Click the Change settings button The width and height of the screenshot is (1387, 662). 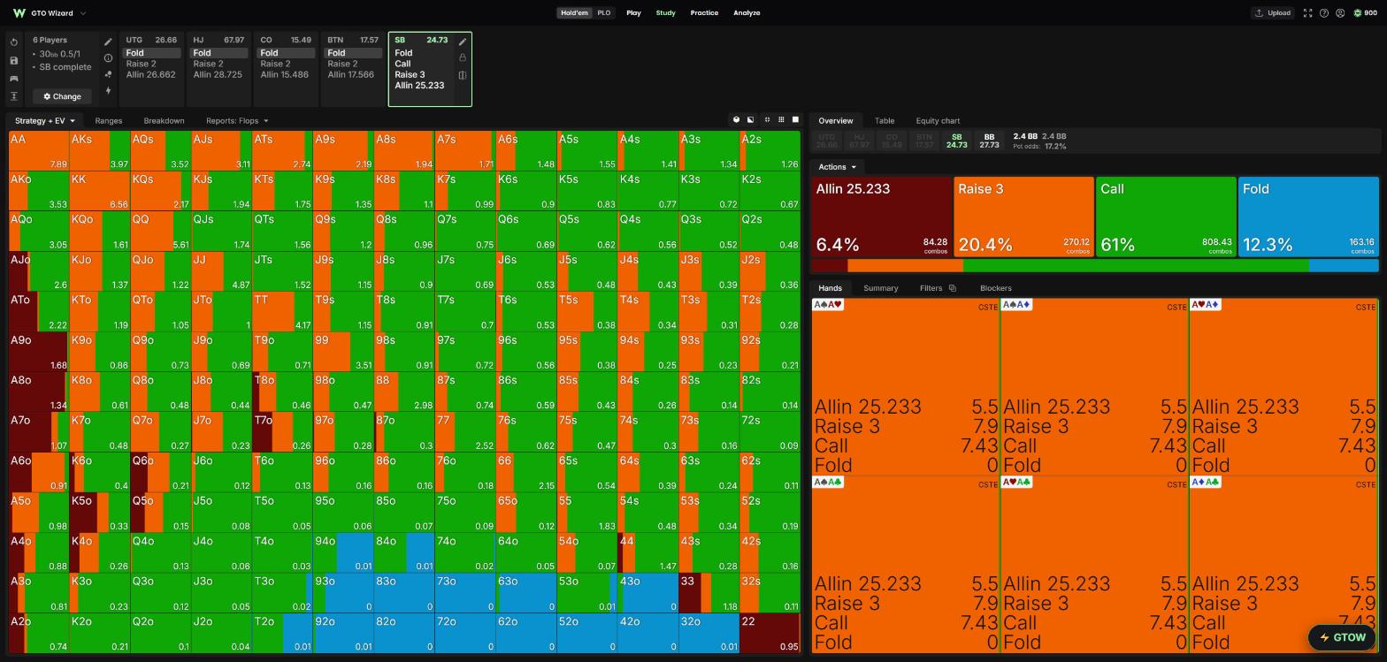tap(62, 96)
